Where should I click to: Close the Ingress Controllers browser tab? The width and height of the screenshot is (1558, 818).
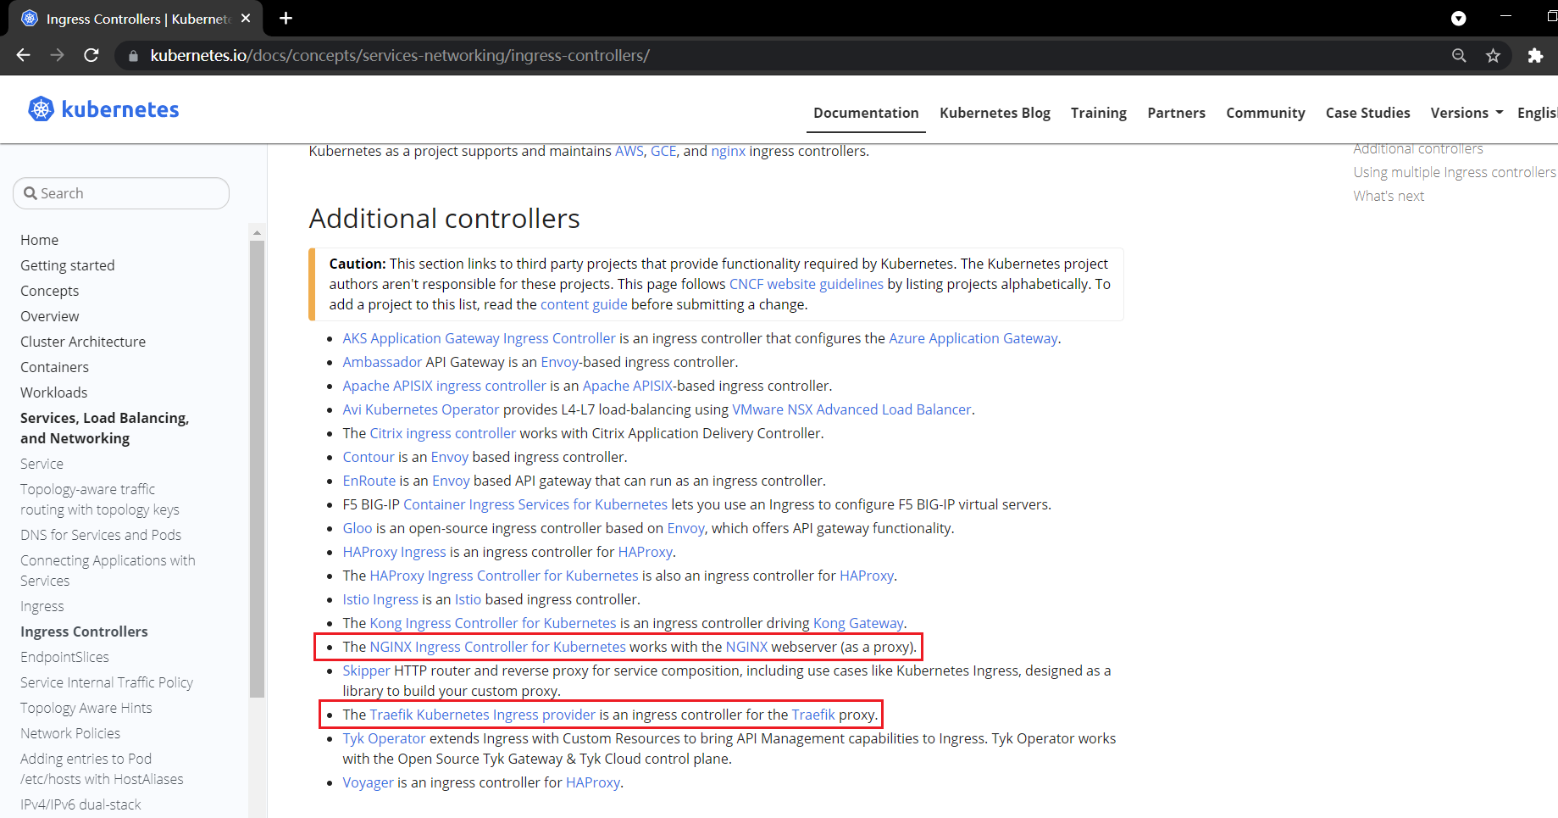[x=246, y=18]
